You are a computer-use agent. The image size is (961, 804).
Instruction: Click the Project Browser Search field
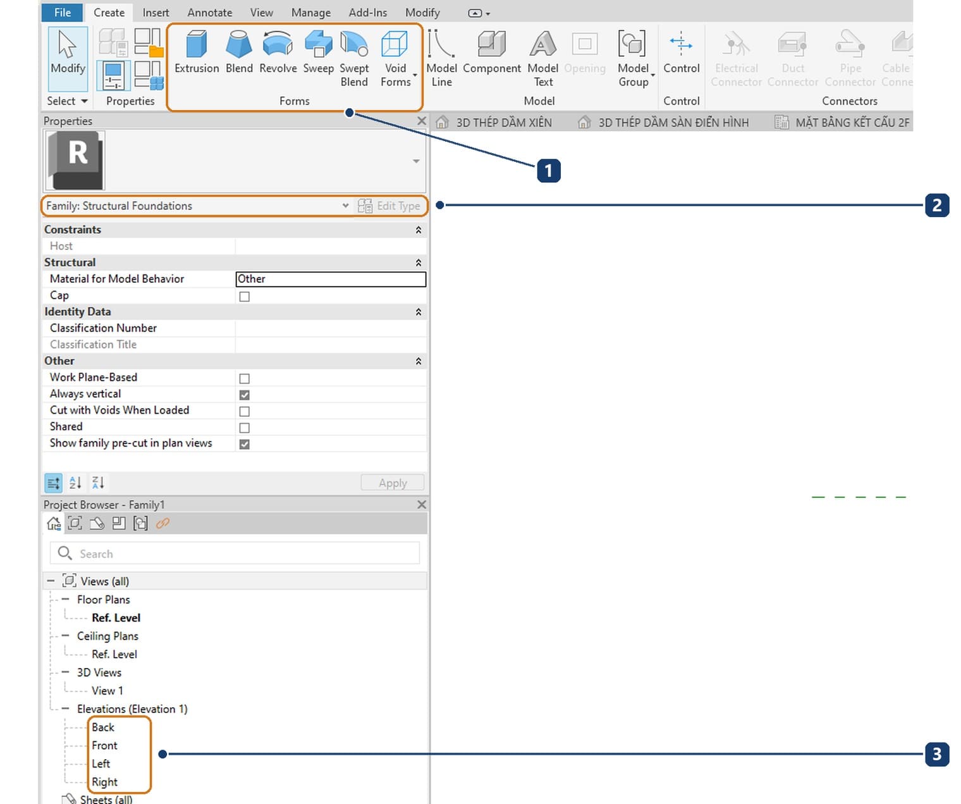coord(235,554)
